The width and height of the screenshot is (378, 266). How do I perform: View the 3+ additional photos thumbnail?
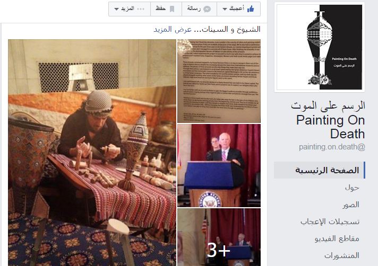click(x=219, y=237)
